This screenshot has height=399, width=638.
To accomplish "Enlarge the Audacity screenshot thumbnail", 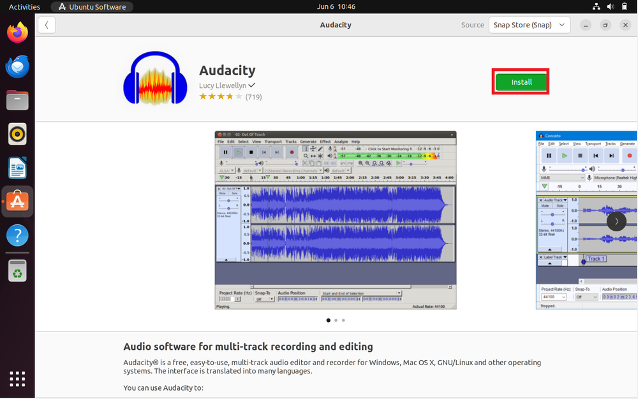I will 335,220.
